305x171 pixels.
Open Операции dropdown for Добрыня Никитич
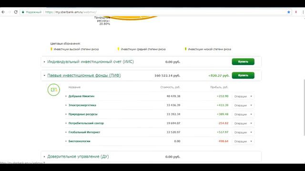tap(243, 96)
